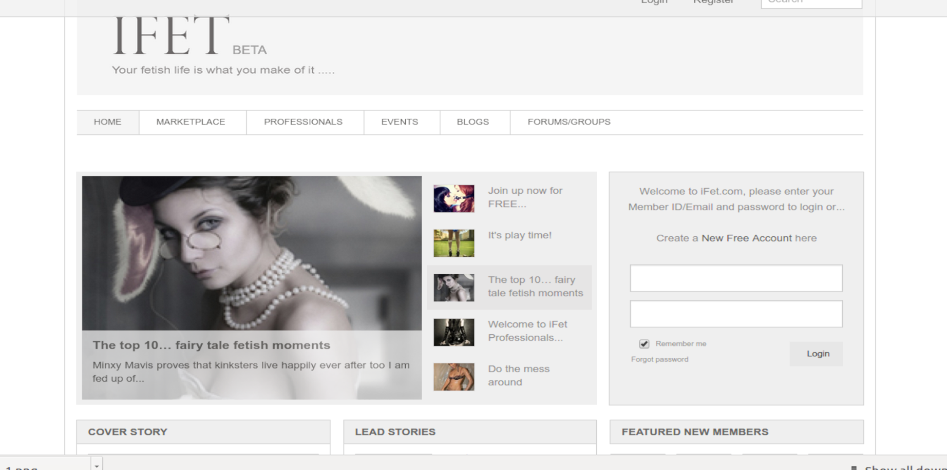Click the New Free Account link
Screen dimensions: 947x470
coord(746,238)
